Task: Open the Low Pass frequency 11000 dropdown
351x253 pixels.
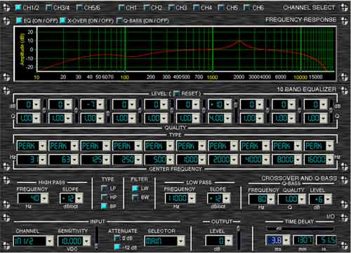Action: (x=192, y=198)
